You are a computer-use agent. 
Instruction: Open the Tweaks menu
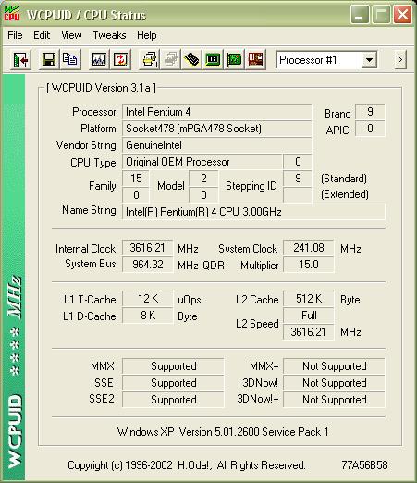[x=109, y=35]
